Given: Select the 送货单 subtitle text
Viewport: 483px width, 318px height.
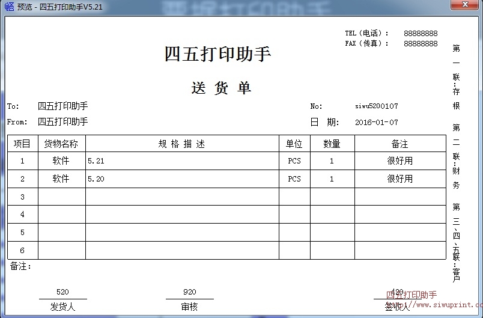Looking at the screenshot, I should [221, 88].
